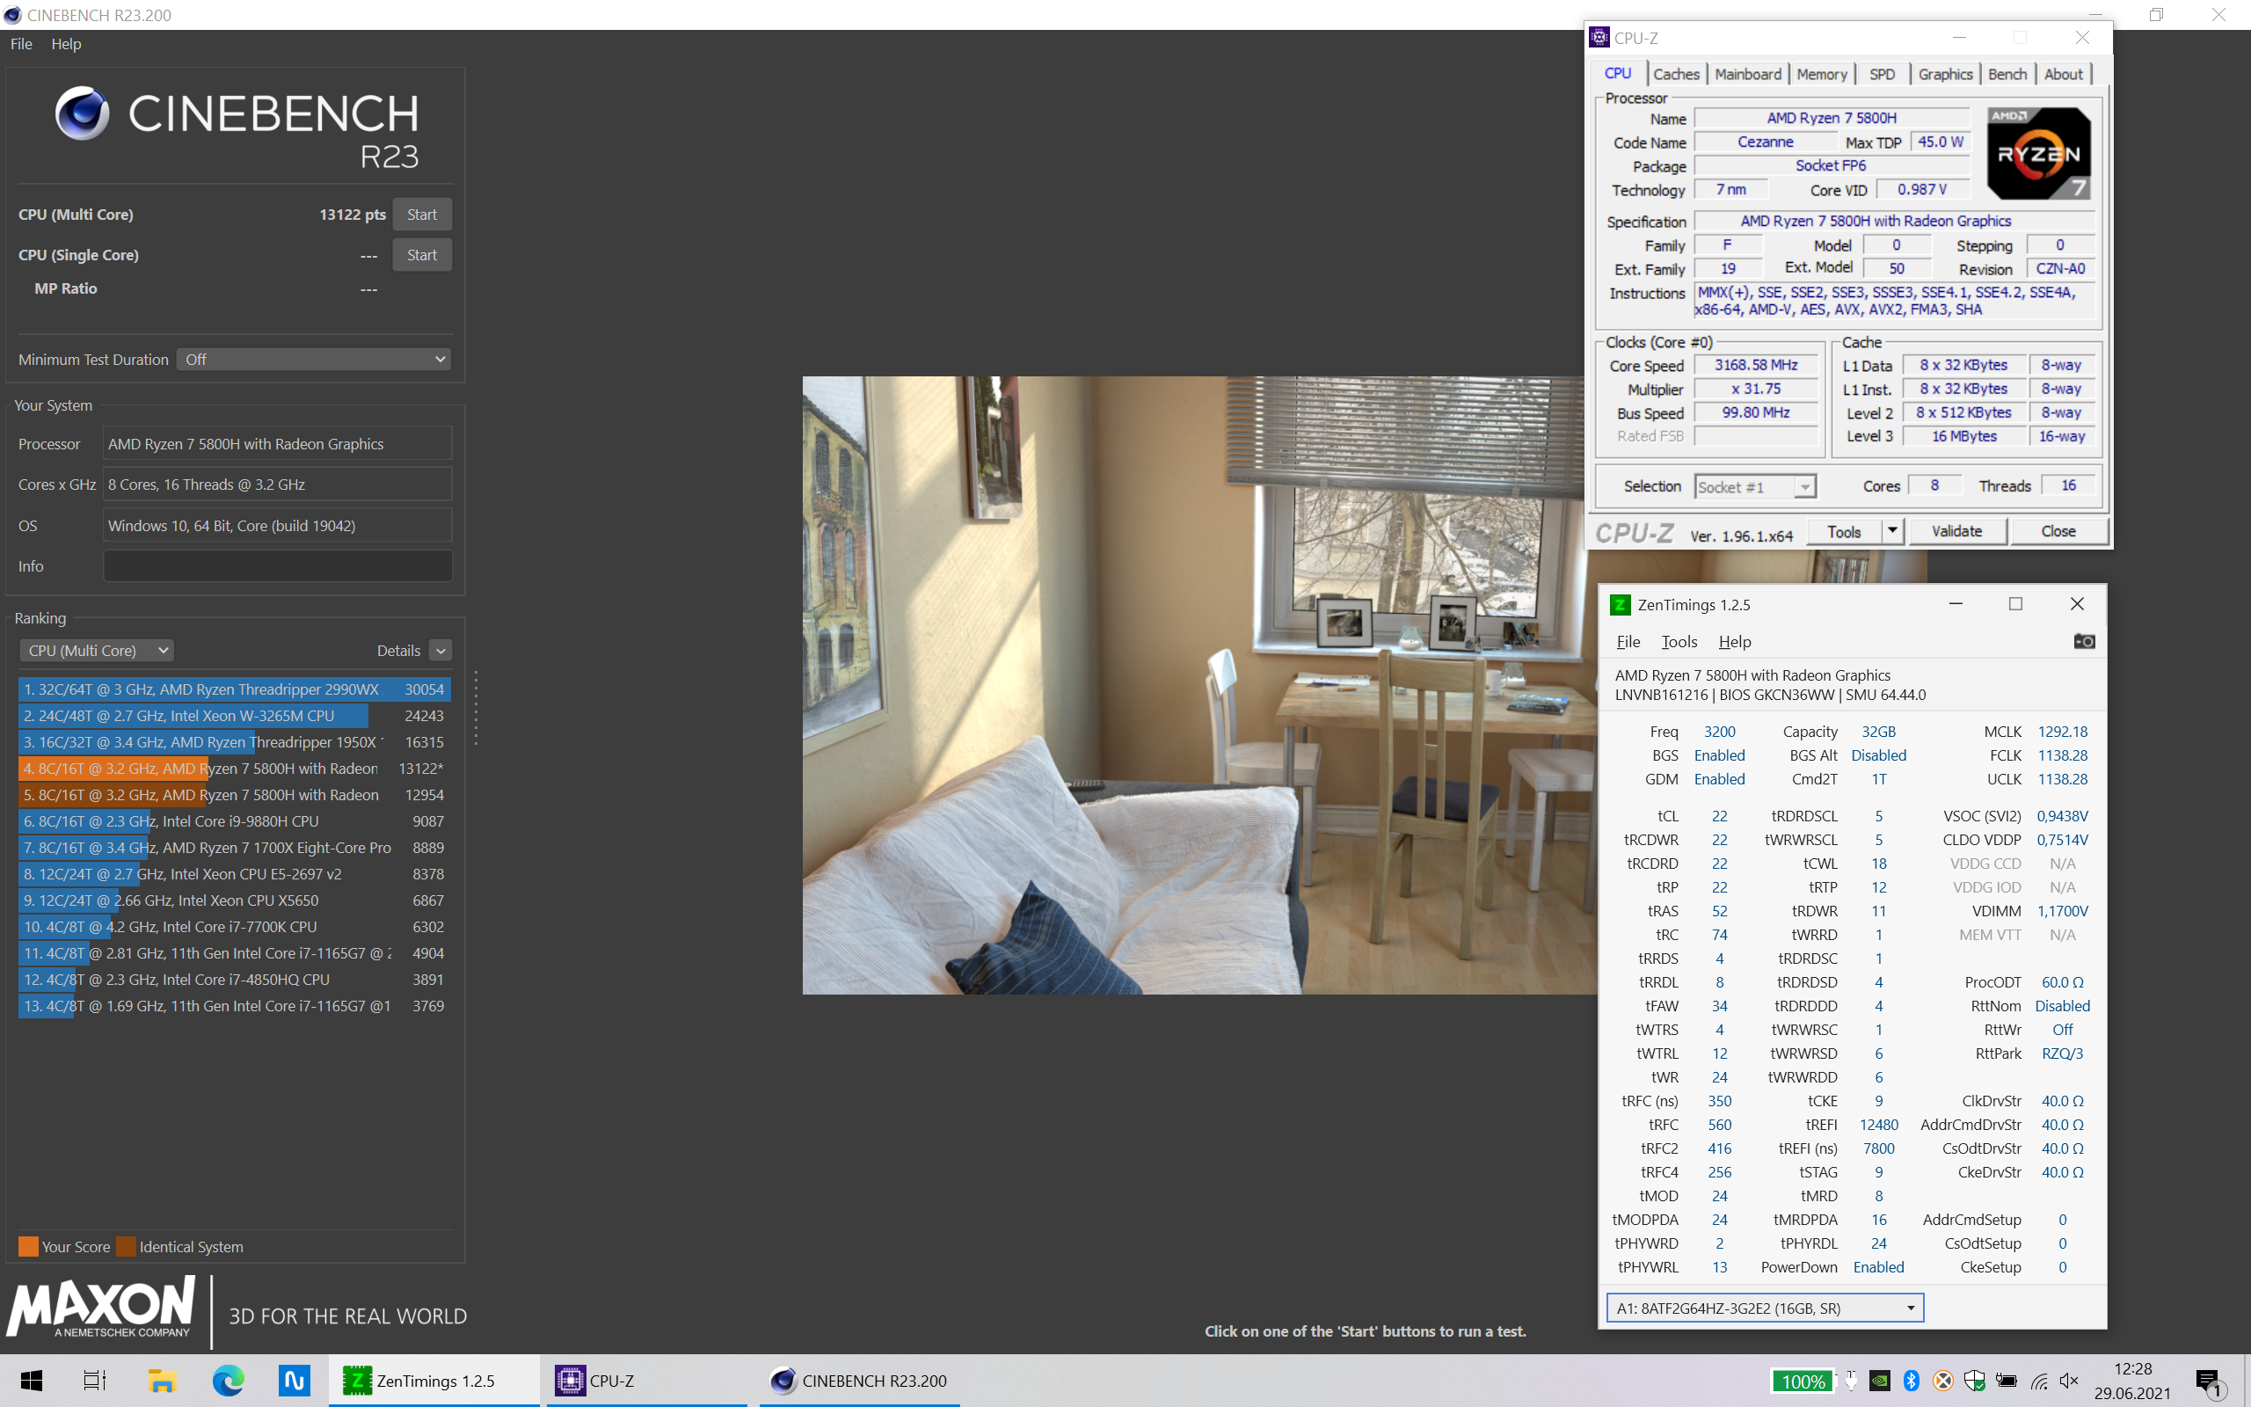2251x1407 pixels.
Task: Open the notification center in the taskbar
Action: click(2212, 1381)
